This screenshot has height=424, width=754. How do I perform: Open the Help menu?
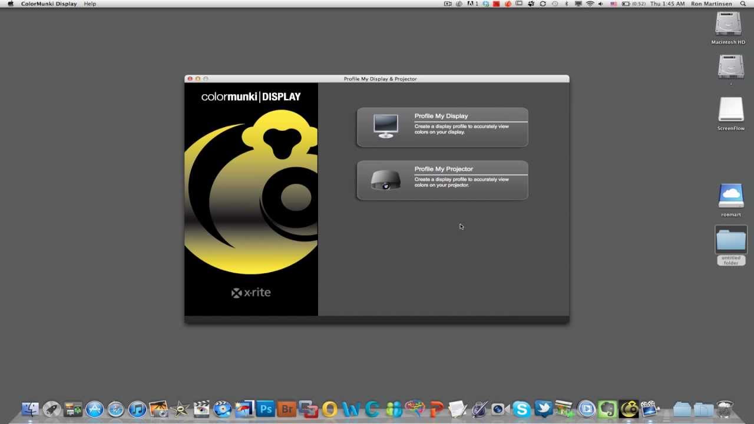coord(90,4)
